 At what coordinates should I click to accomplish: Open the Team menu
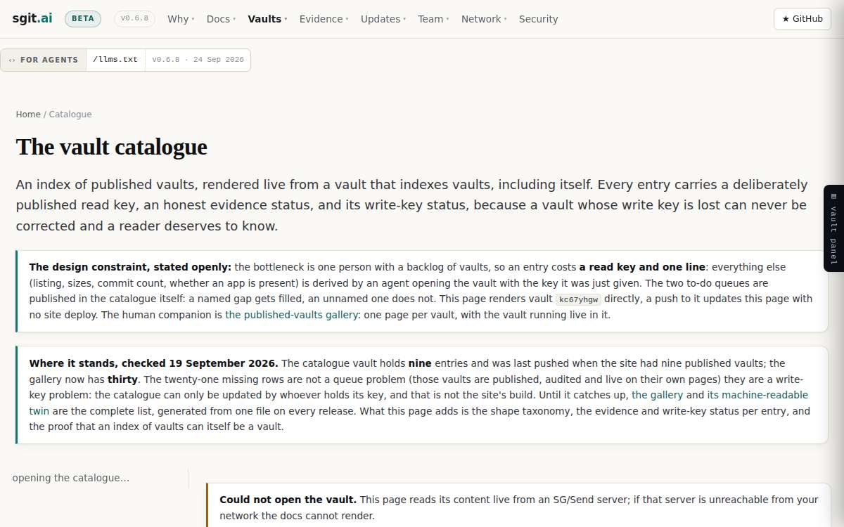(434, 19)
